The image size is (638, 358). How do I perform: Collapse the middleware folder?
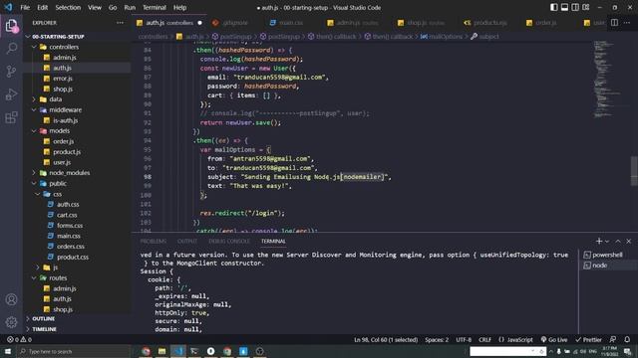point(77,110)
